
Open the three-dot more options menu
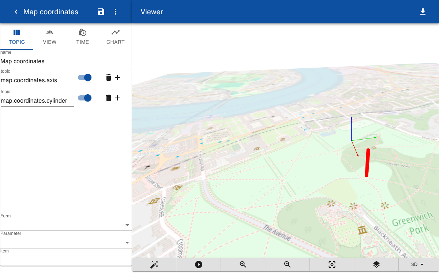(x=116, y=12)
